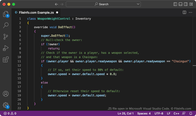Click UTF-8 encoding in status bar
196x116 pixels.
click(159, 113)
